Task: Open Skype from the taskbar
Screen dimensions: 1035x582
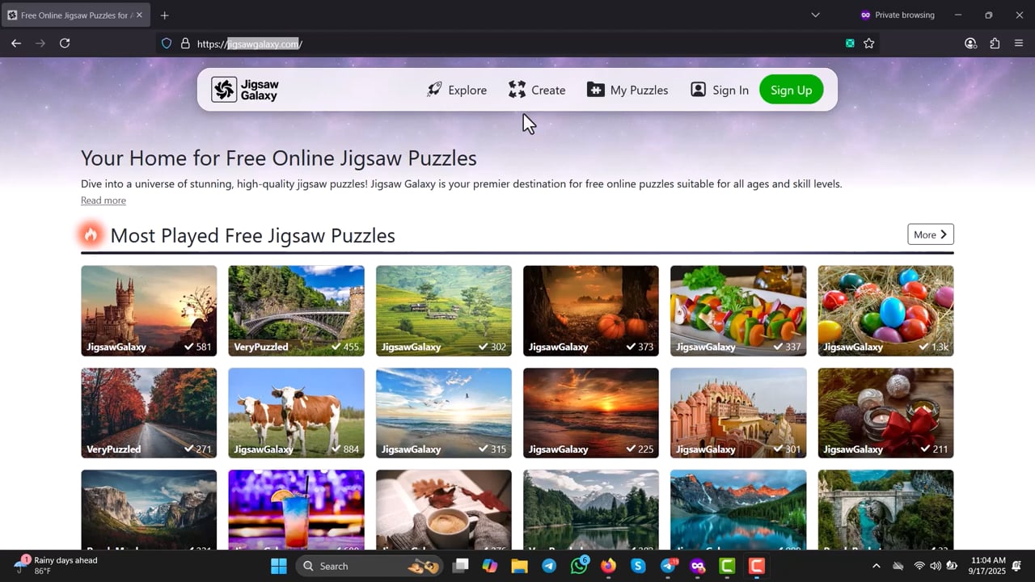Action: point(638,566)
